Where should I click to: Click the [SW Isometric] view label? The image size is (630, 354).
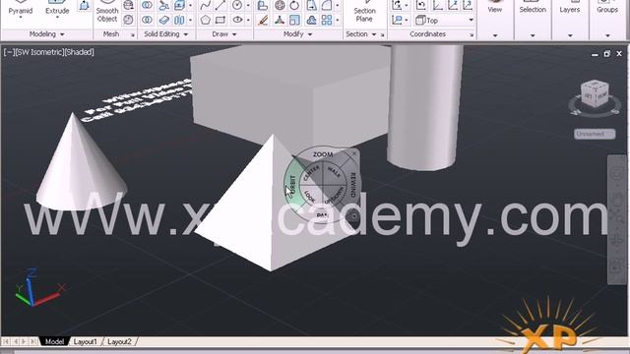tap(38, 52)
